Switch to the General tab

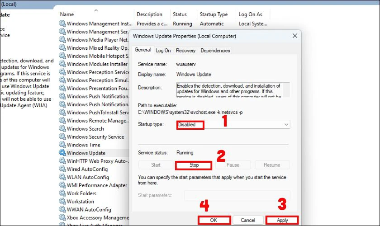point(143,50)
